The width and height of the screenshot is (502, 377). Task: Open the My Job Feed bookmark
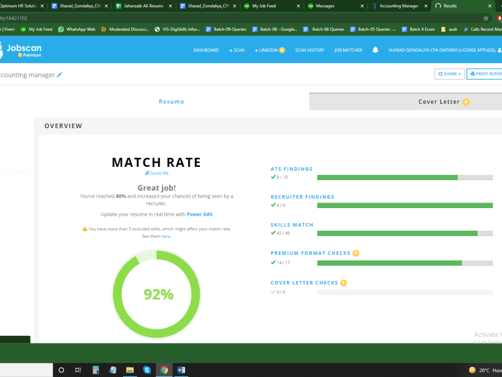pos(37,29)
